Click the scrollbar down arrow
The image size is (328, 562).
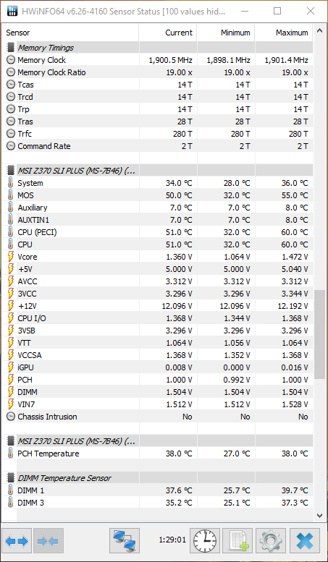[x=320, y=516]
